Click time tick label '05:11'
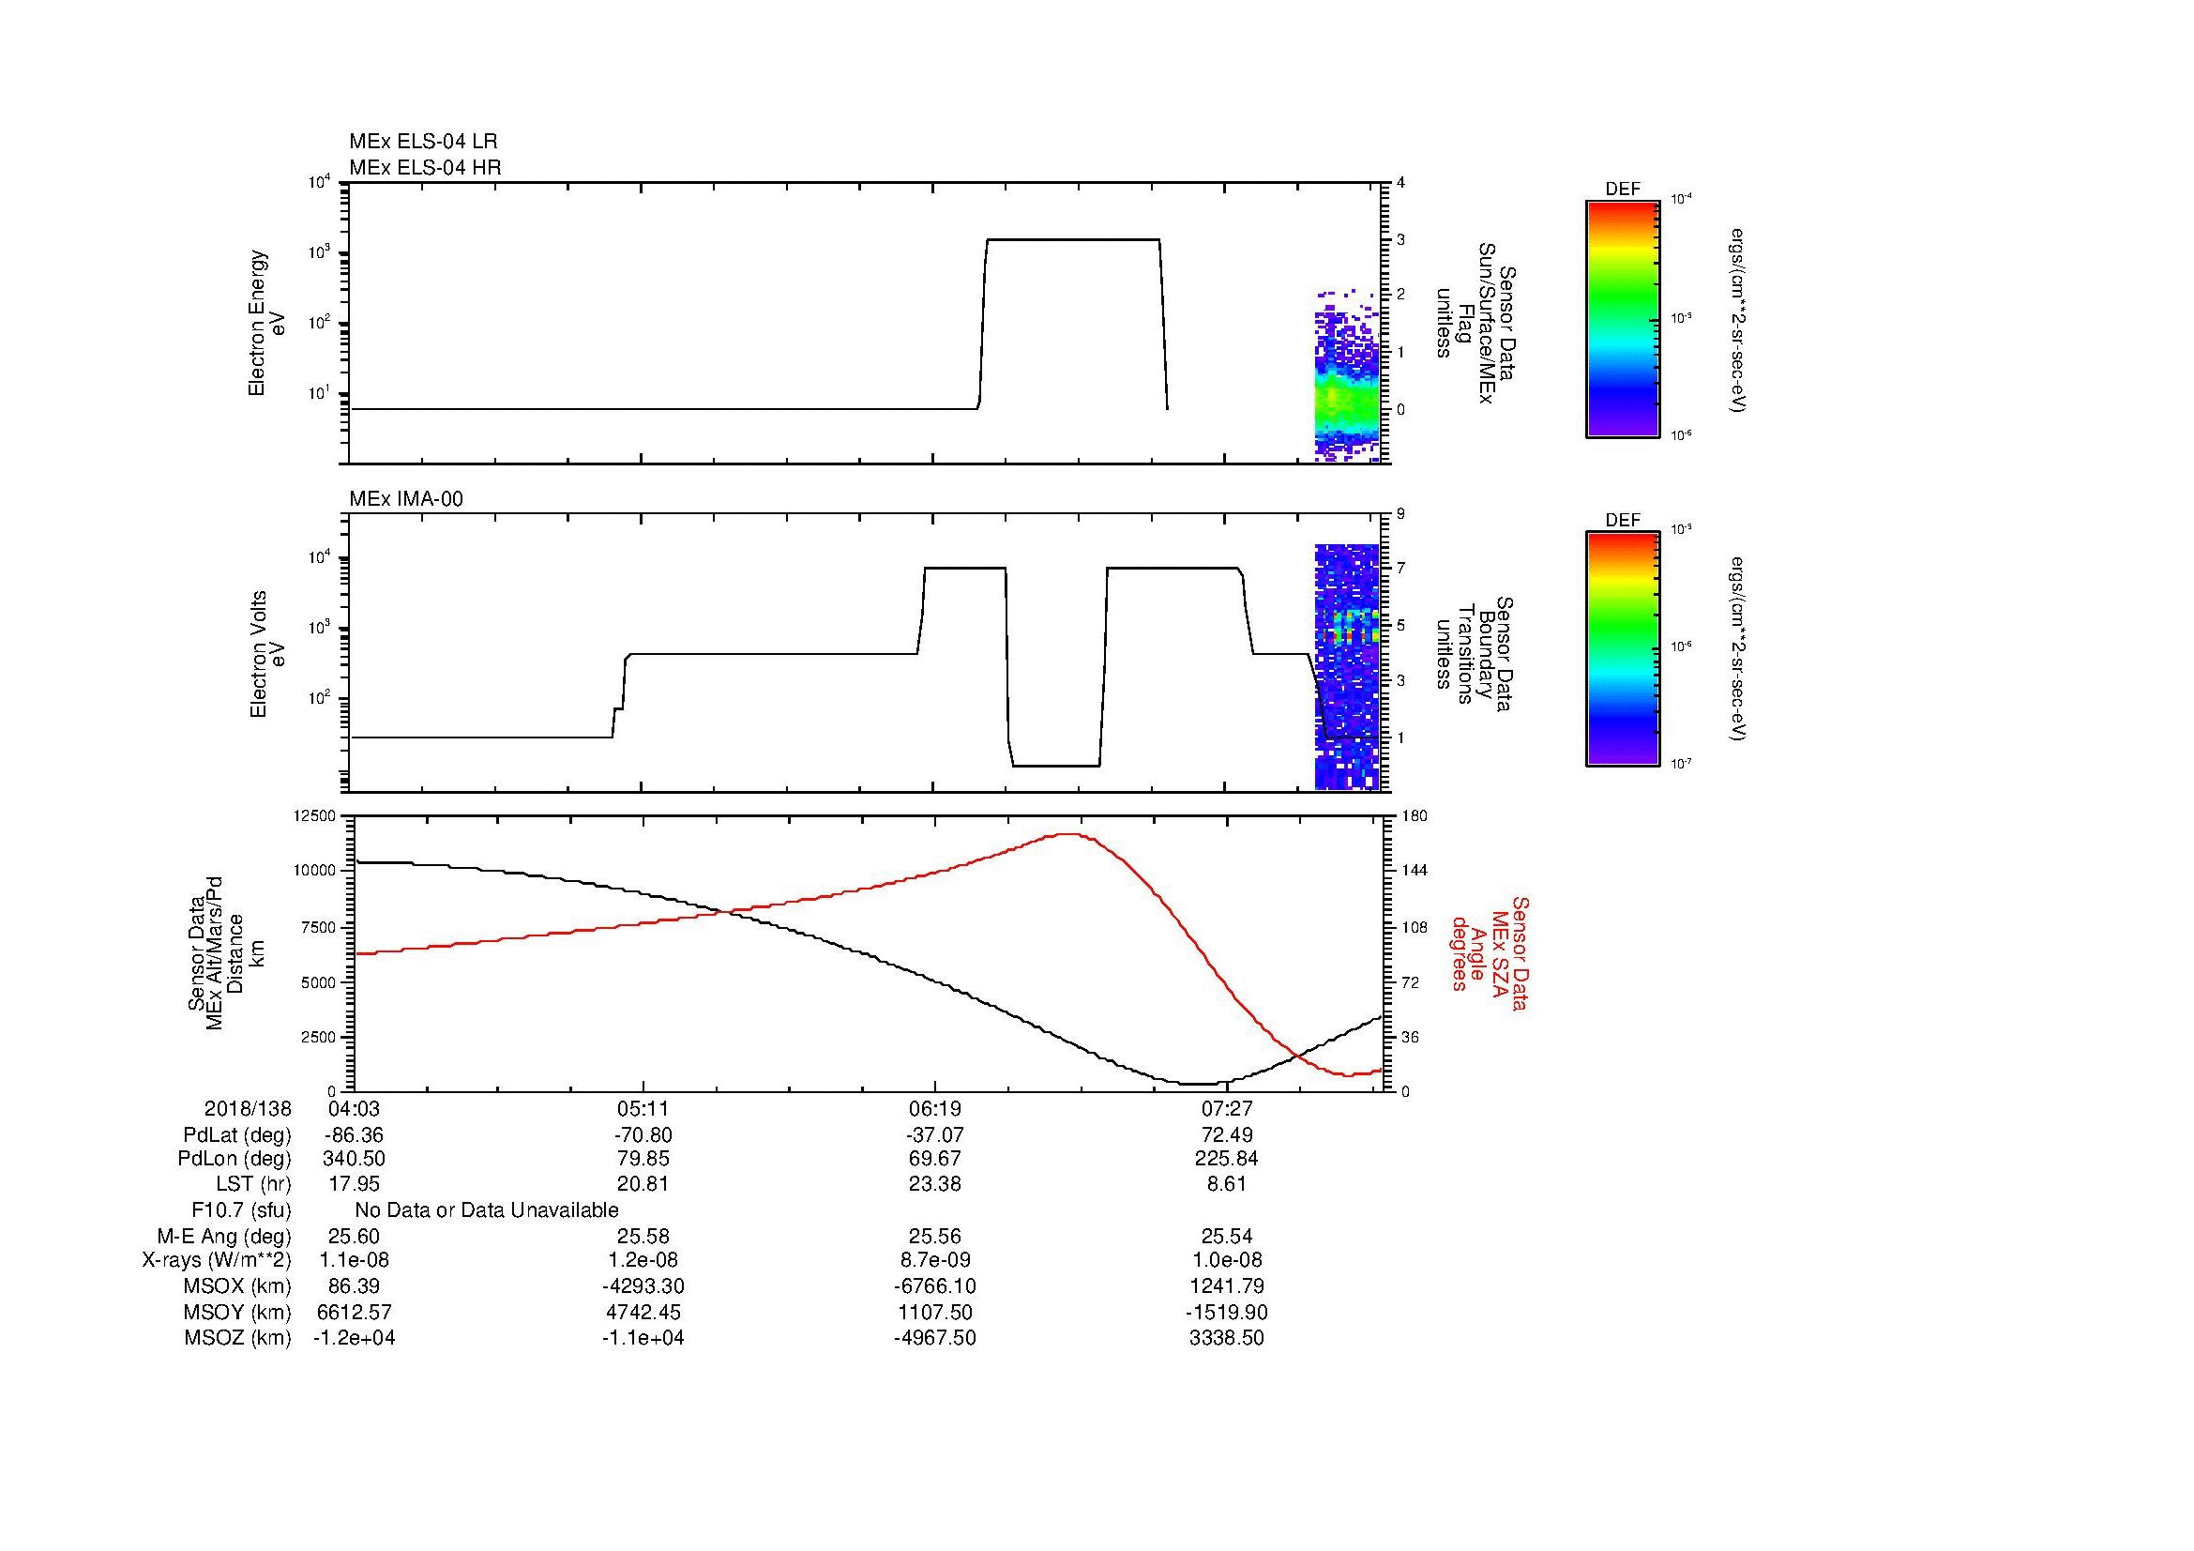 click(643, 1108)
